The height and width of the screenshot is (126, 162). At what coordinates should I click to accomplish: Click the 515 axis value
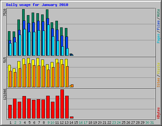[x=5, y=60]
